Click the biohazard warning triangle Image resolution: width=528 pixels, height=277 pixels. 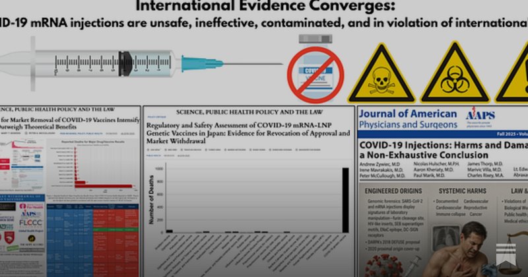455,73
